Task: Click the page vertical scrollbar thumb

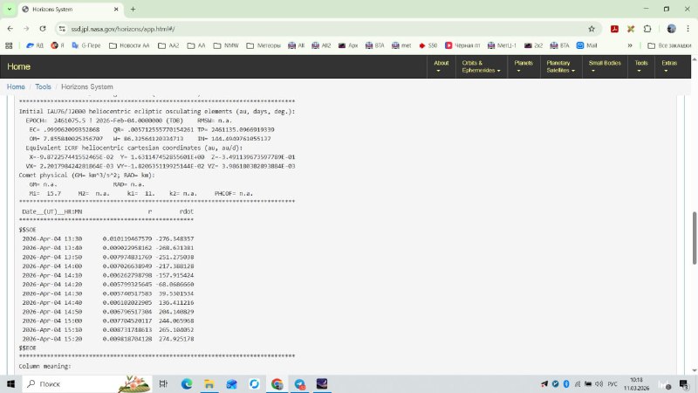Action: (694, 238)
